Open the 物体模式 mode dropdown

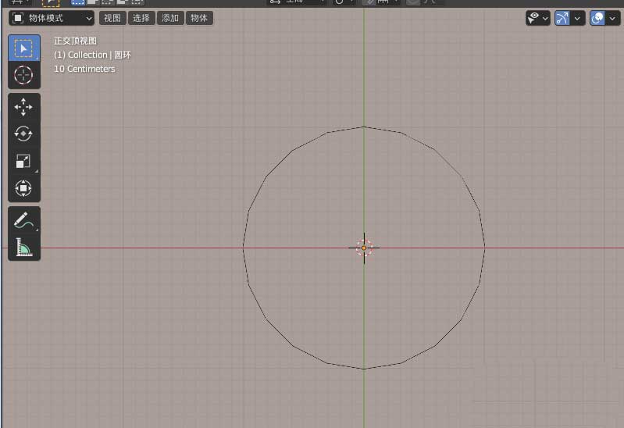point(52,18)
